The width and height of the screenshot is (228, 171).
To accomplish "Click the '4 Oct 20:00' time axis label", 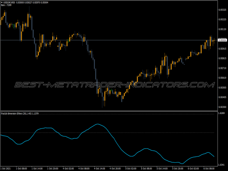I will point(115,168).
